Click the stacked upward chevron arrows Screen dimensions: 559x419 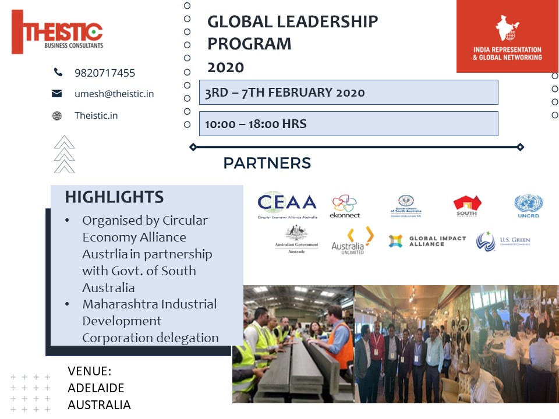(64, 154)
